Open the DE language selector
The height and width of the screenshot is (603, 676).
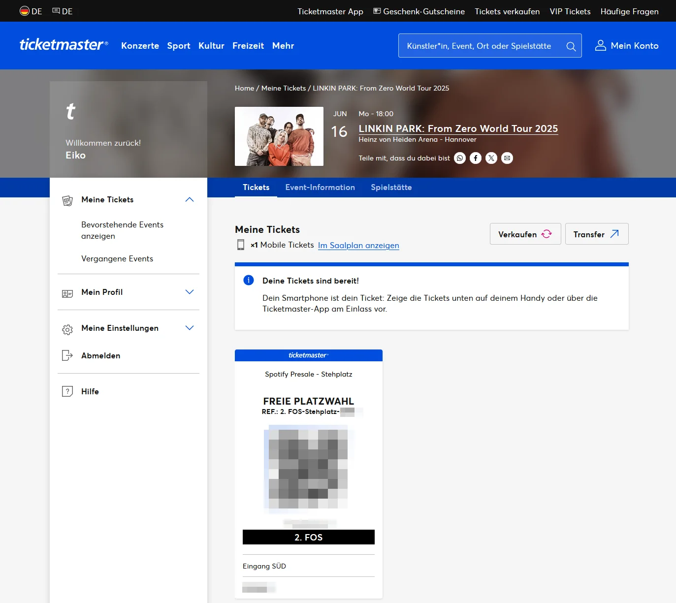coord(63,11)
